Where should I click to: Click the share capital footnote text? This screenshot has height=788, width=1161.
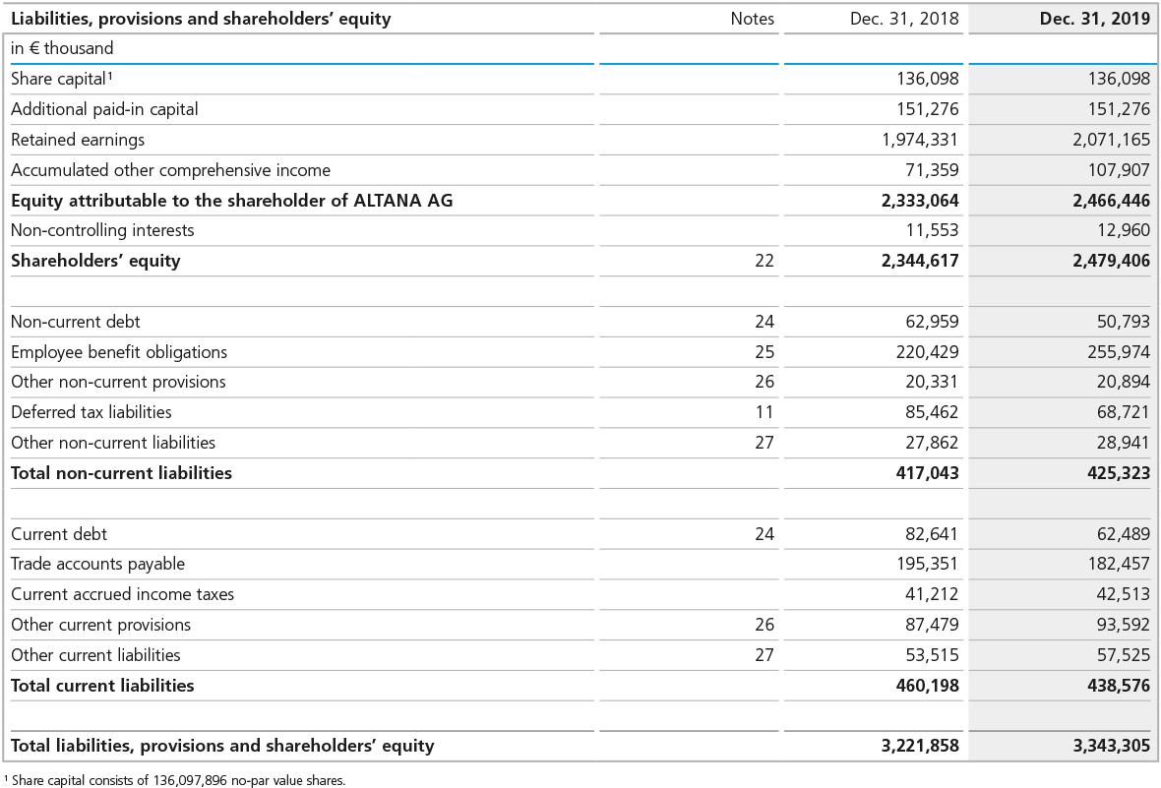(177, 780)
